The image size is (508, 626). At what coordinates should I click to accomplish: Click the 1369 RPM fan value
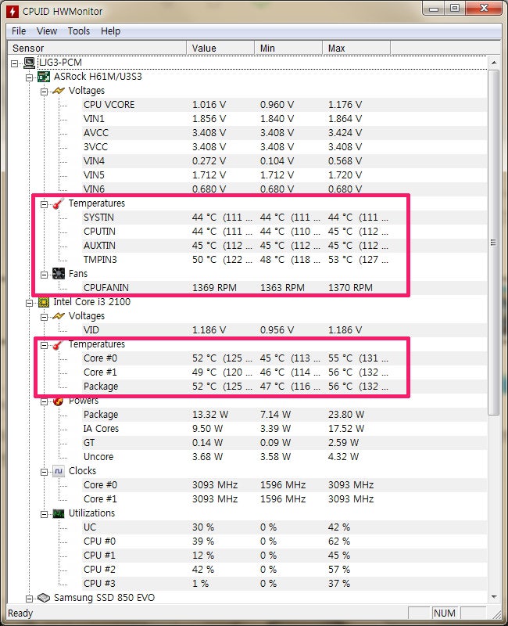pyautogui.click(x=214, y=287)
